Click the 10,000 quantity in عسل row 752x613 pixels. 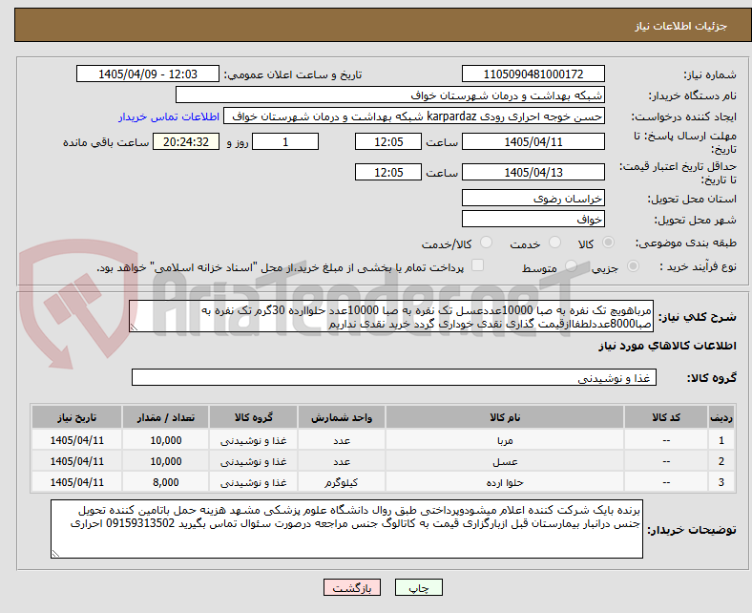tap(165, 461)
